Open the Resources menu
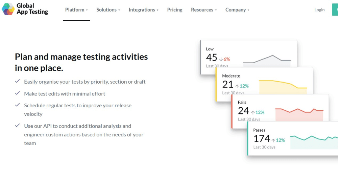The height and width of the screenshot is (175, 338). pyautogui.click(x=204, y=10)
